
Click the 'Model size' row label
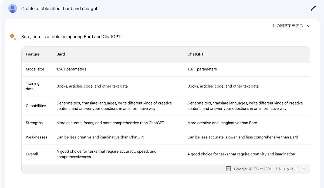pos(35,69)
